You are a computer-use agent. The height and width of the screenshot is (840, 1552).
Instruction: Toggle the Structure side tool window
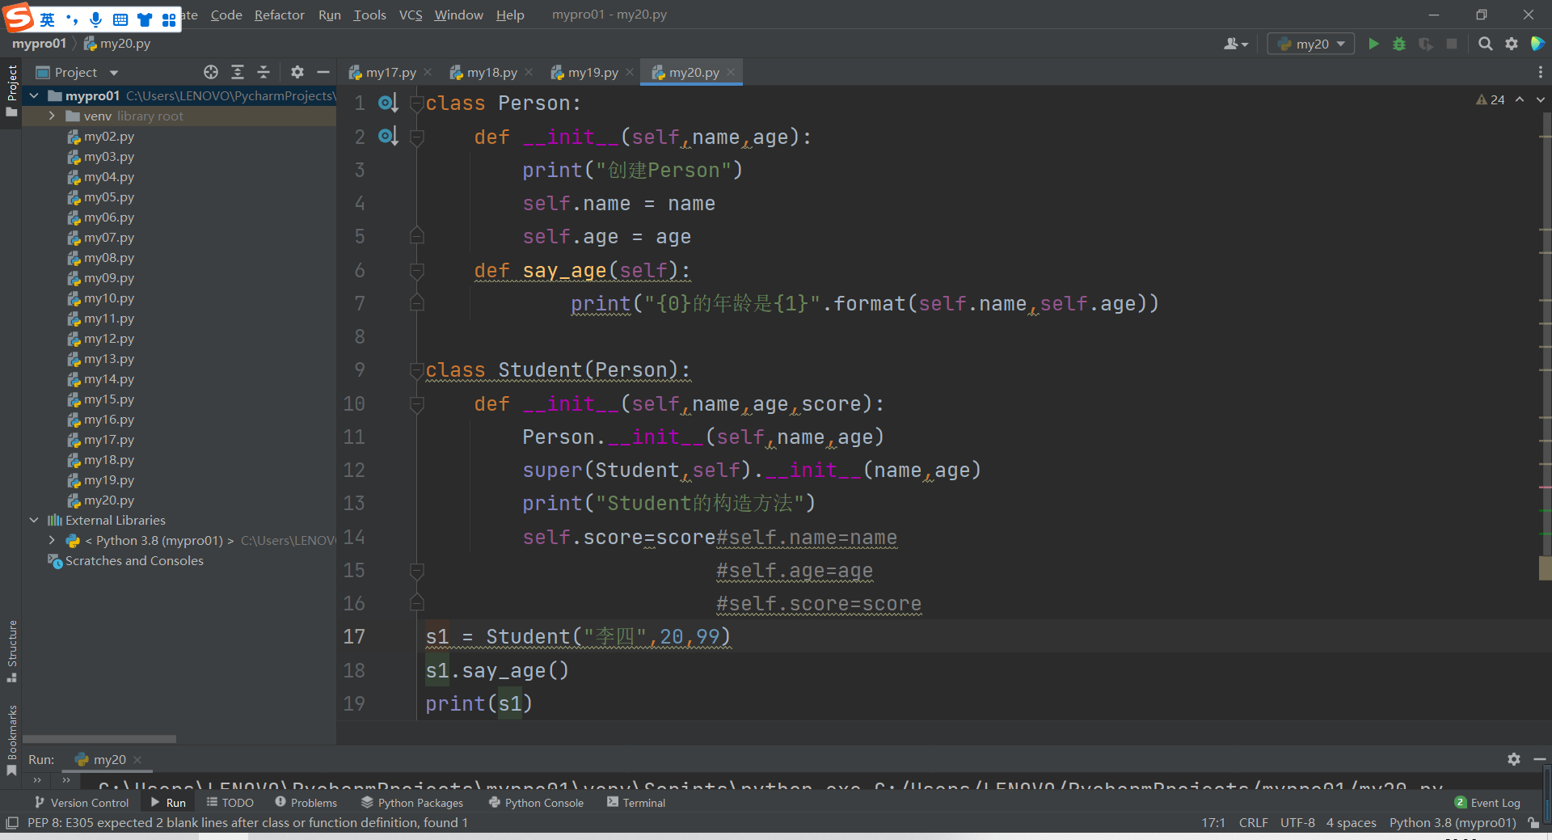pos(11,652)
